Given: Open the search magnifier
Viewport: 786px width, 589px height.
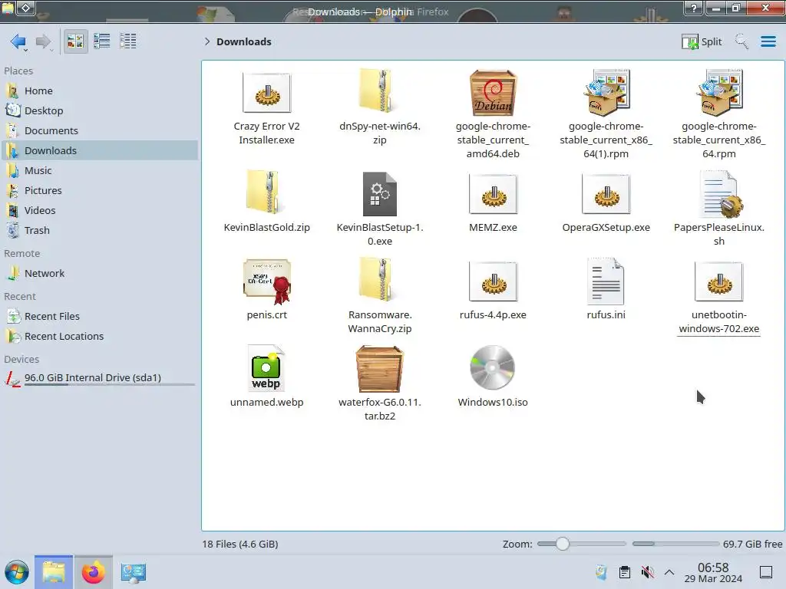Looking at the screenshot, I should point(741,41).
